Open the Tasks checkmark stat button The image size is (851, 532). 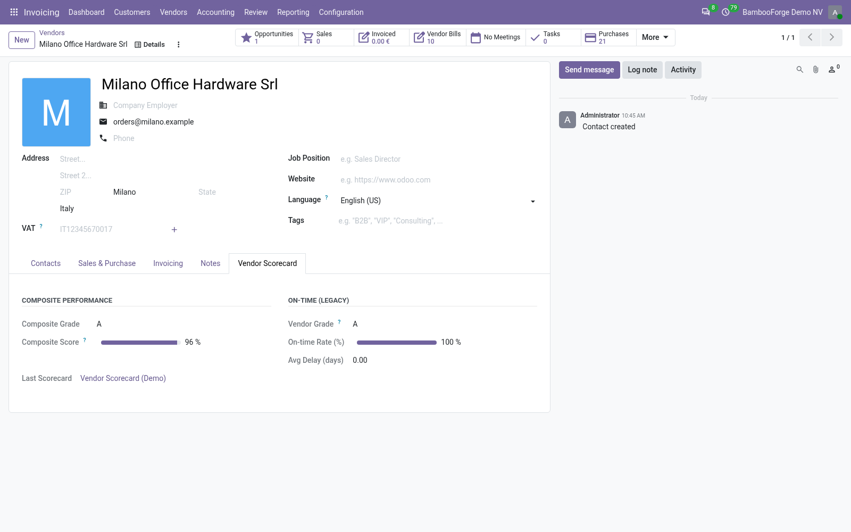coord(553,37)
